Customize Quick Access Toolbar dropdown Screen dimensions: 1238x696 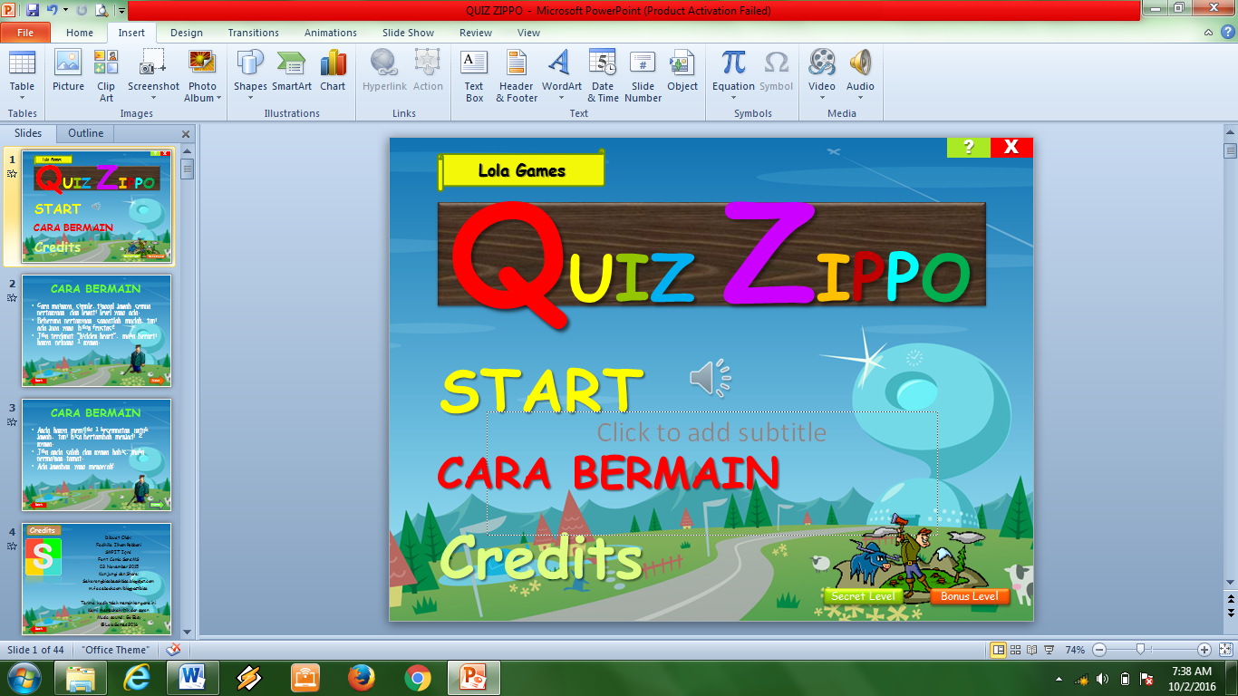[x=121, y=10]
